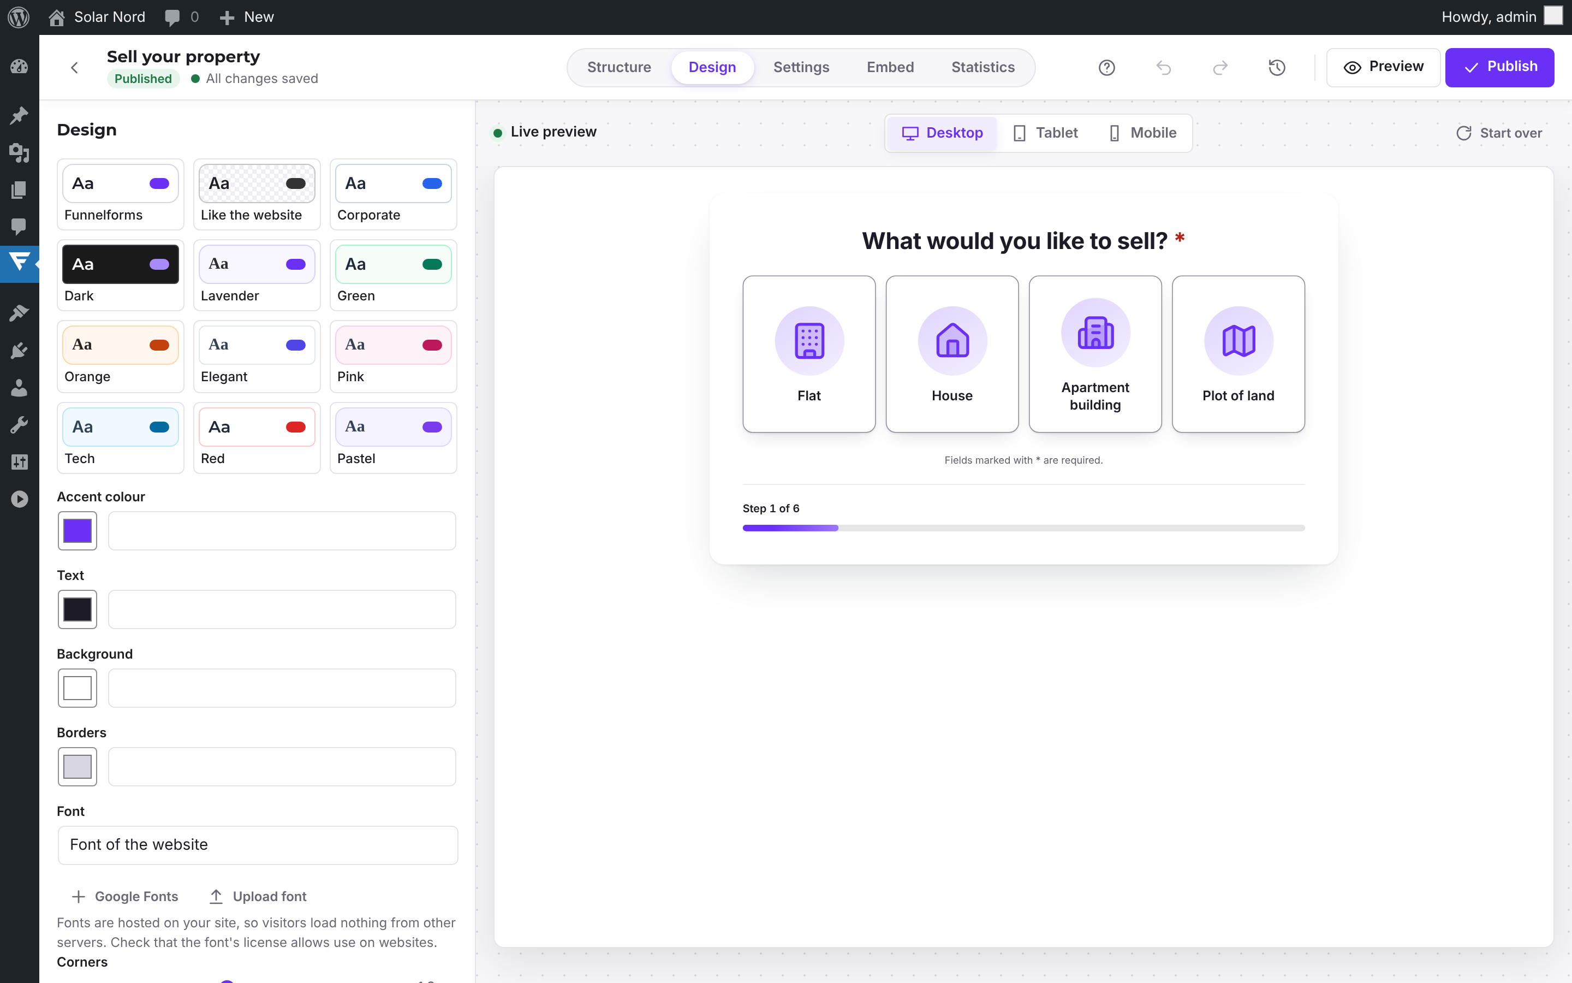Viewport: 1572px width, 983px height.
Task: Open the Funnelforms sidebar icon
Action: [20, 263]
